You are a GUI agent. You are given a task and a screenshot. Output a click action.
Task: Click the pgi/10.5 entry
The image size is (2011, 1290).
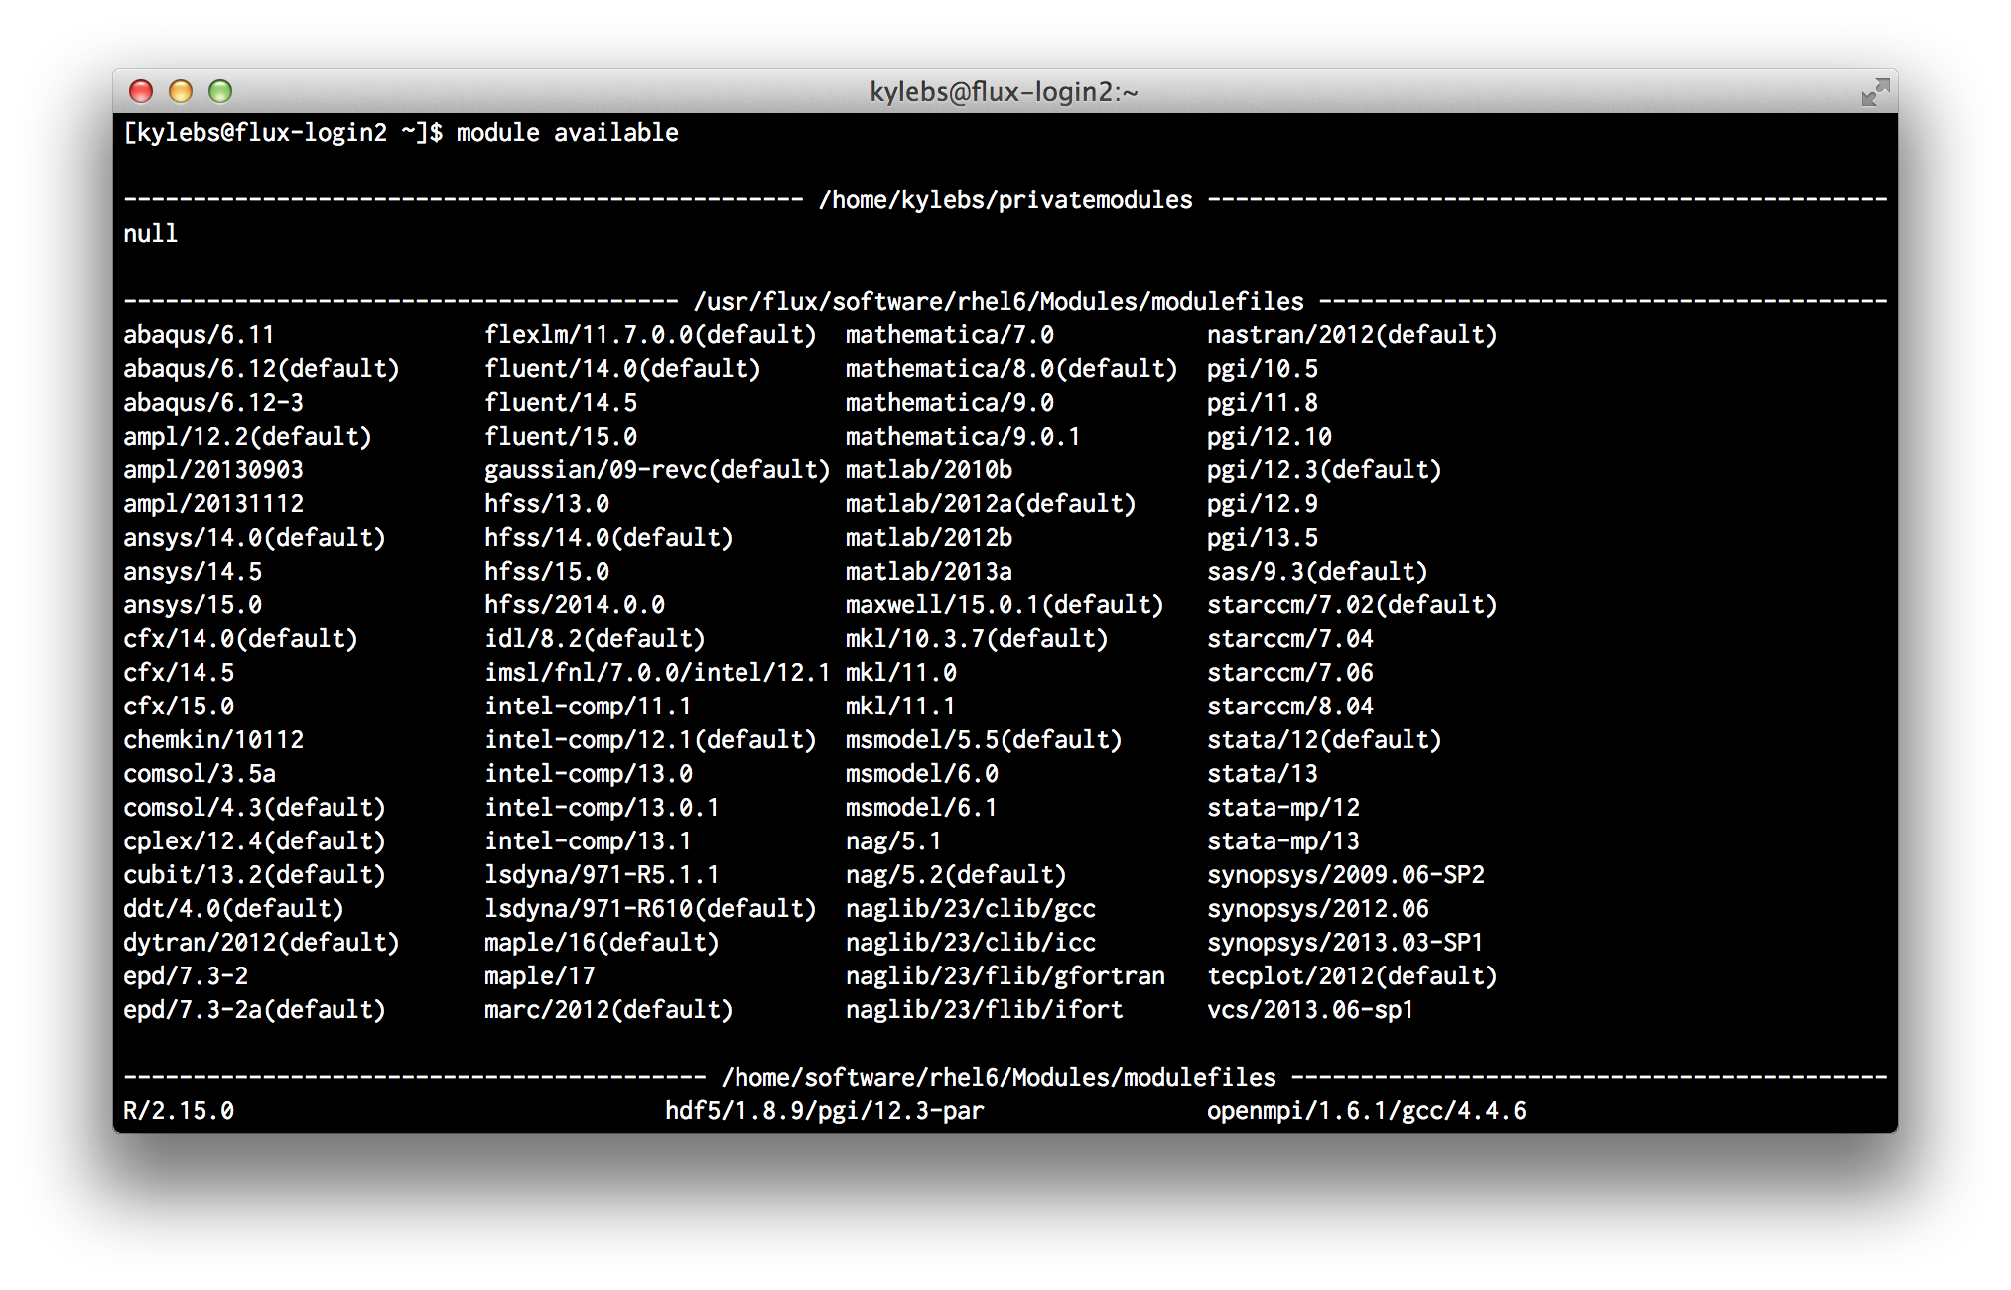(x=1262, y=368)
